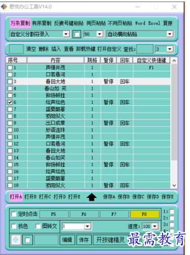Click the F7 button
The height and width of the screenshot is (255, 190).
click(114, 214)
